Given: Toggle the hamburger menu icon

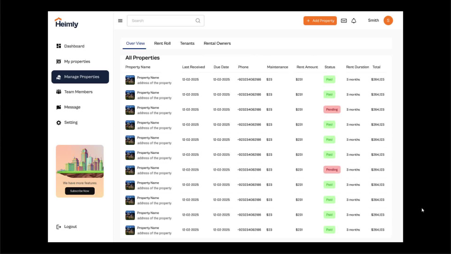Looking at the screenshot, I should (x=120, y=21).
